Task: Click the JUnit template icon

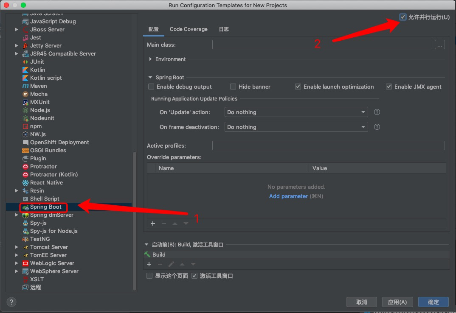Action: (25, 61)
